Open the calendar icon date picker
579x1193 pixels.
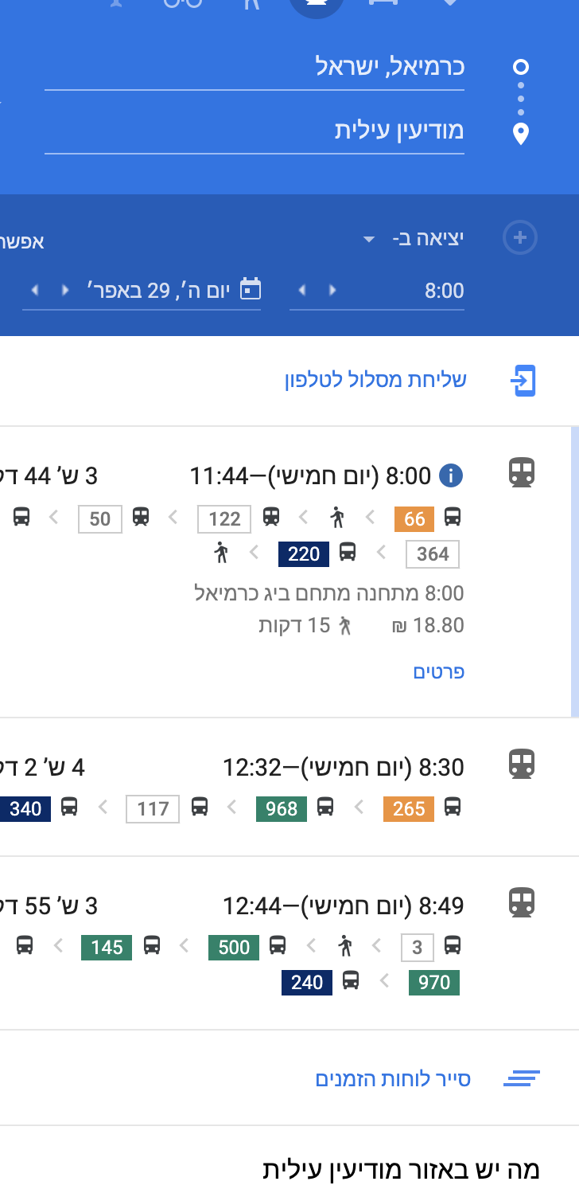point(251,289)
